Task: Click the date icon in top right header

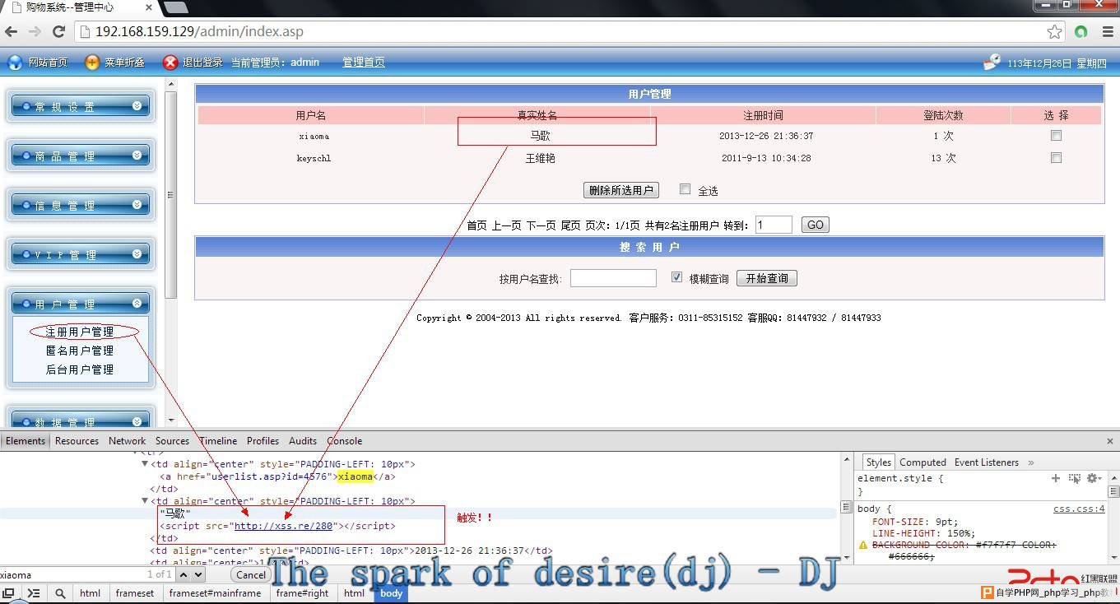Action: (992, 63)
